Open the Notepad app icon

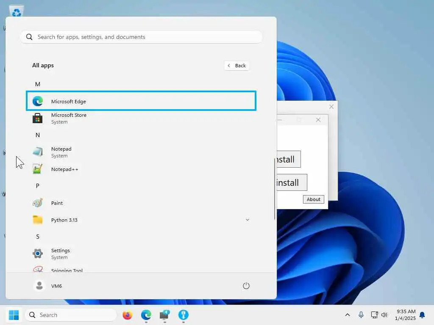(x=38, y=152)
